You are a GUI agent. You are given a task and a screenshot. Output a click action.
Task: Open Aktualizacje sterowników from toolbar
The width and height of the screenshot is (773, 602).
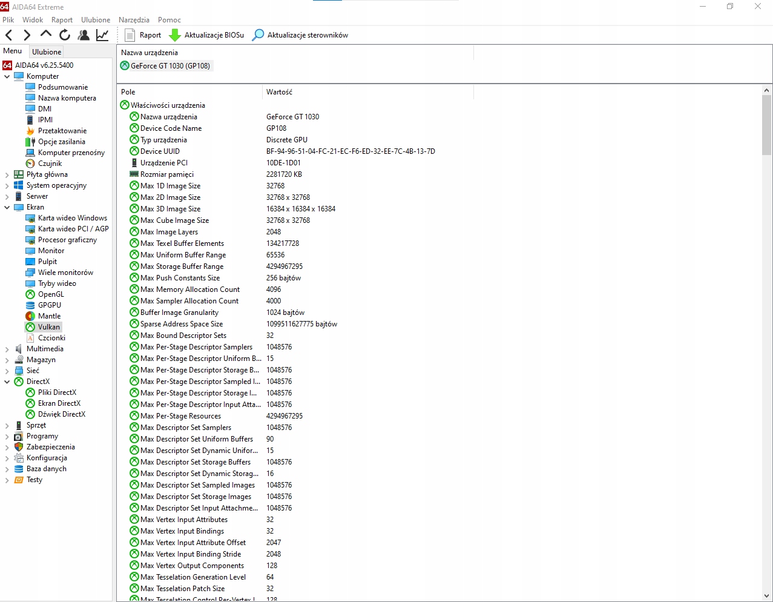point(300,35)
